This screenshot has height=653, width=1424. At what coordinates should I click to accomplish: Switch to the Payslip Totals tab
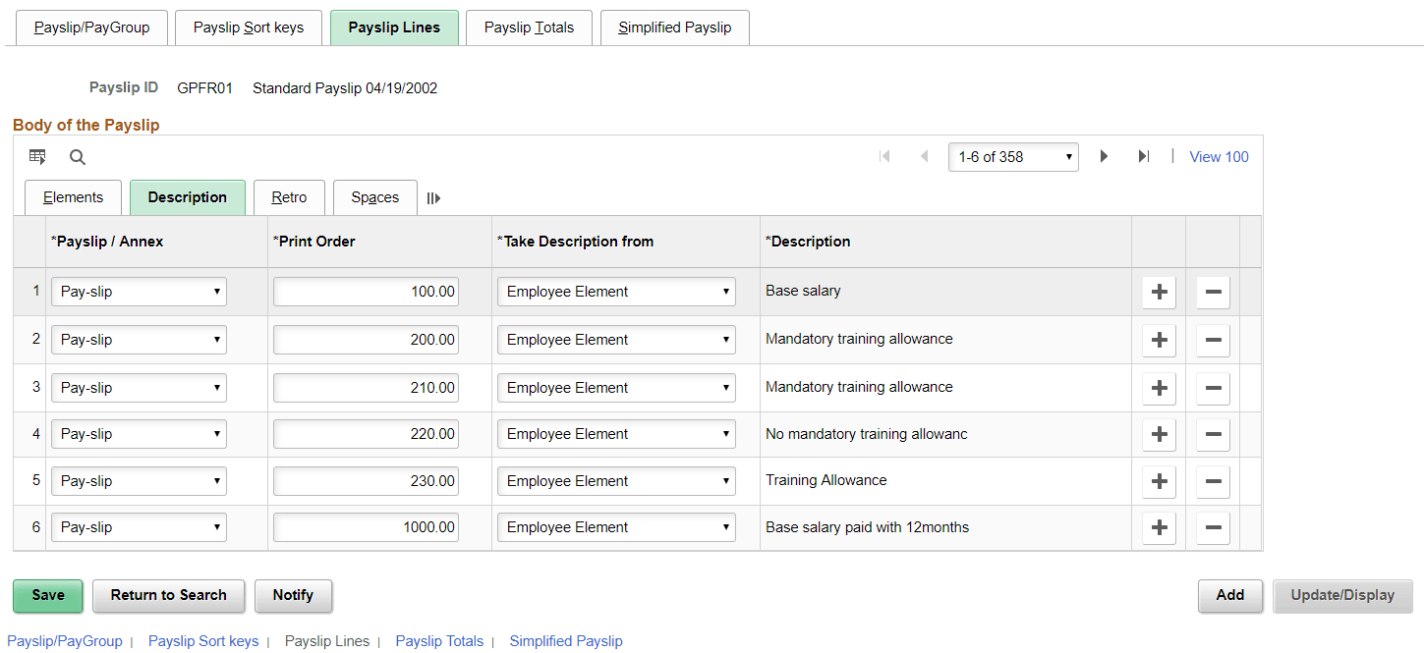tap(528, 27)
